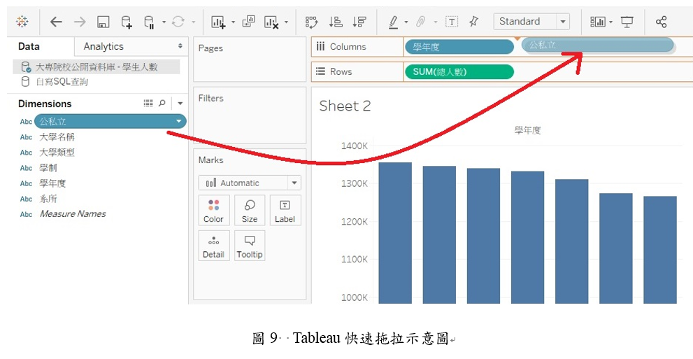The image size is (693, 359).
Task: Click the Sheet 2 title
Action: [345, 106]
